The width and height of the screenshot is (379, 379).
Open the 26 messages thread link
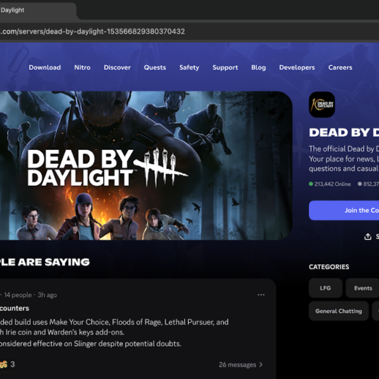(241, 364)
